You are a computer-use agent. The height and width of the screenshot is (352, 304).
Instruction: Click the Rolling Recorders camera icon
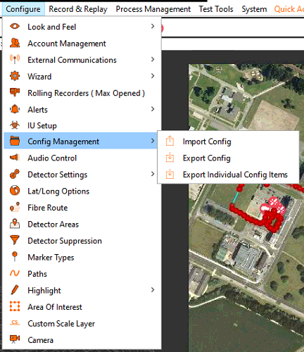[x=15, y=92]
